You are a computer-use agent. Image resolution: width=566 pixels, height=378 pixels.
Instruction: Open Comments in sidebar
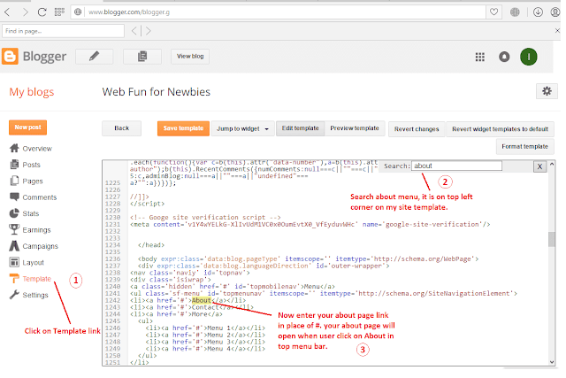40,197
